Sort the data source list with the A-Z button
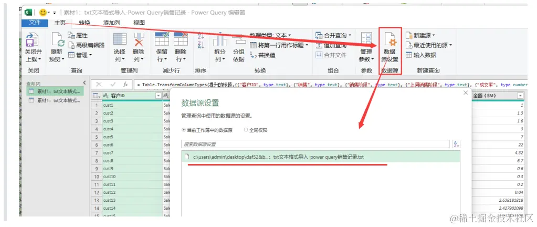 (x=456, y=144)
